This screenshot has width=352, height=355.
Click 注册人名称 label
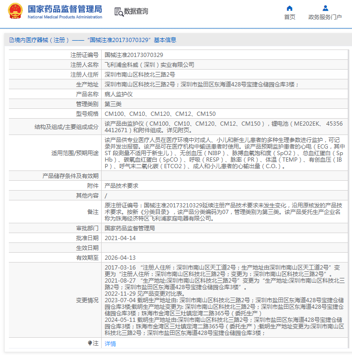coord(84,65)
